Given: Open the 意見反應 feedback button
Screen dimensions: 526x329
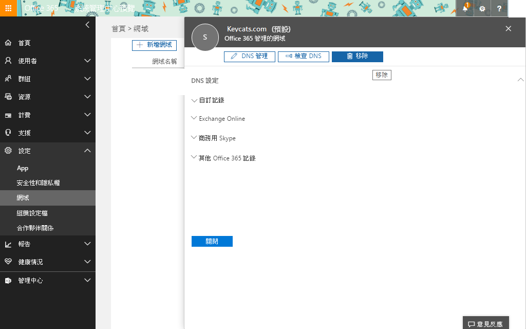Looking at the screenshot, I should click(486, 323).
